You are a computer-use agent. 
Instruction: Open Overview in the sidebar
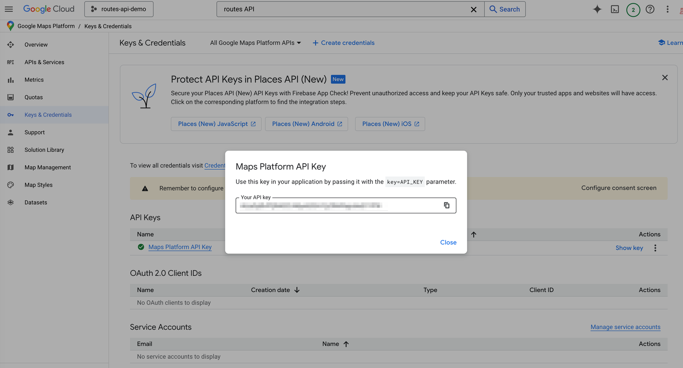pyautogui.click(x=54, y=45)
